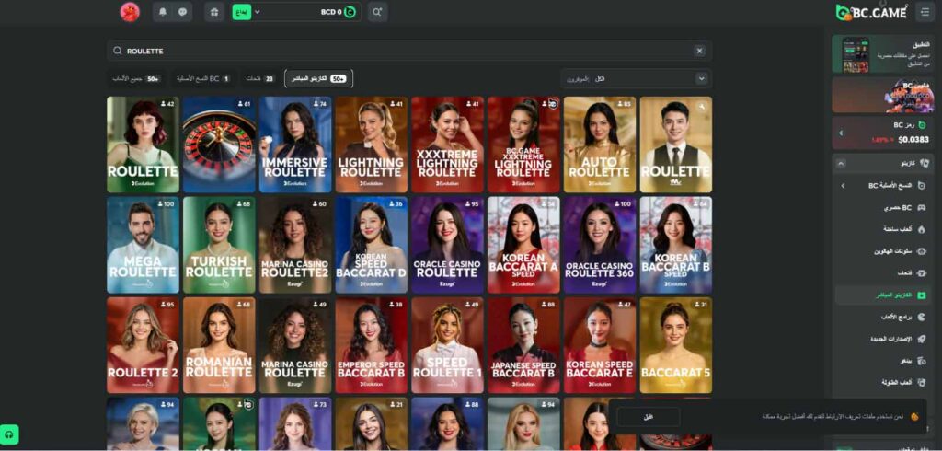Open the Turkish Roulette game card

point(219,245)
